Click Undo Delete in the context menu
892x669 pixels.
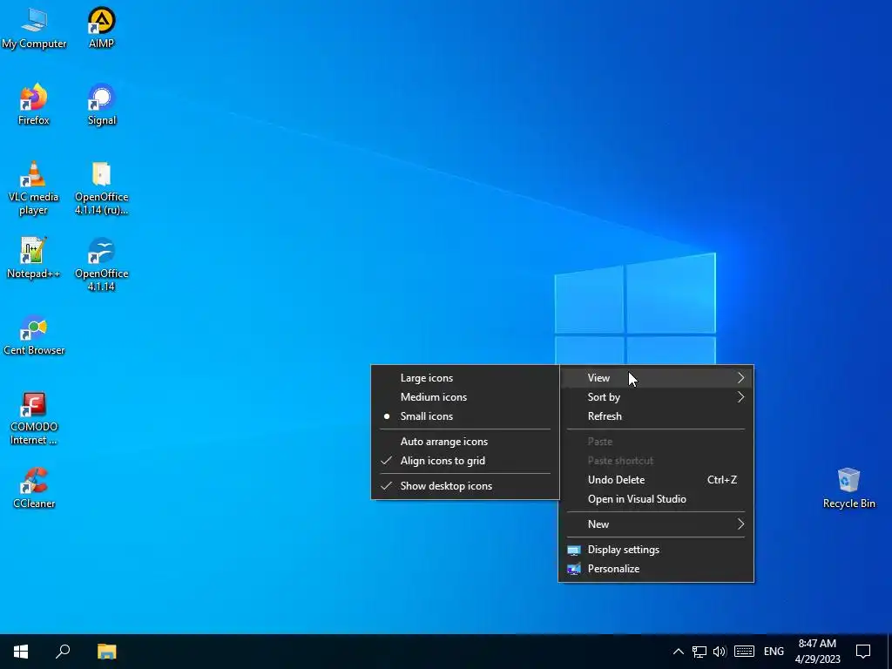pyautogui.click(x=656, y=480)
